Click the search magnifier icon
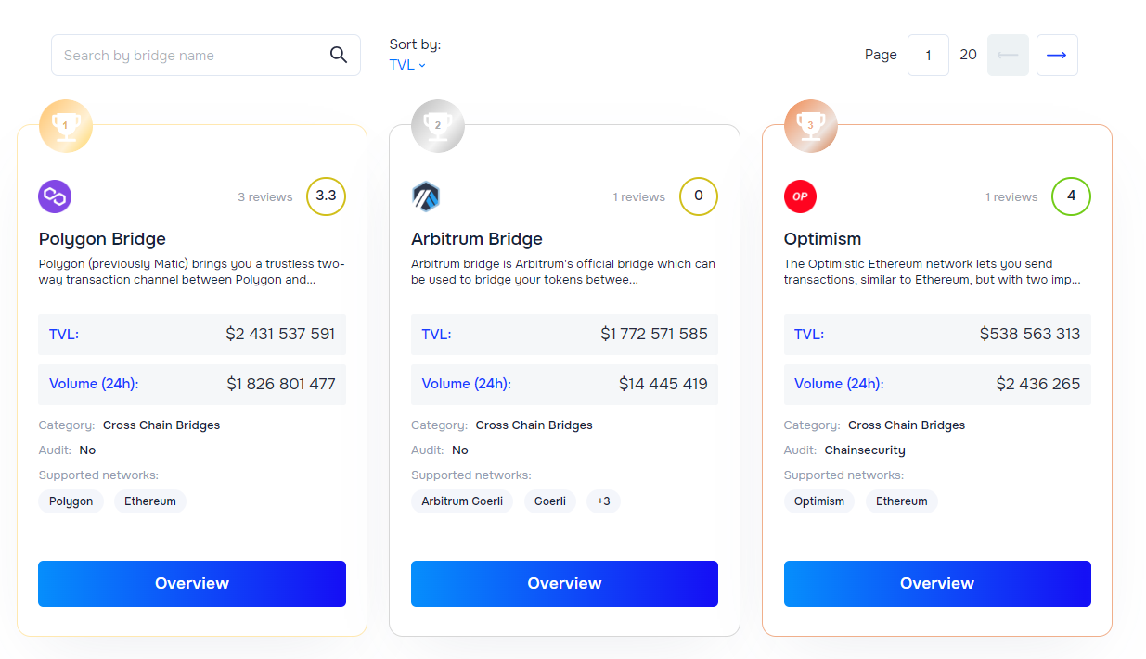Image resolution: width=1146 pixels, height=659 pixels. [339, 56]
